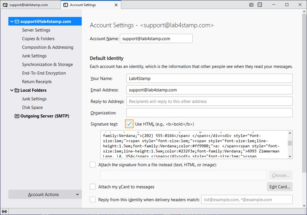Open End-To-End Encryption settings

click(x=44, y=73)
